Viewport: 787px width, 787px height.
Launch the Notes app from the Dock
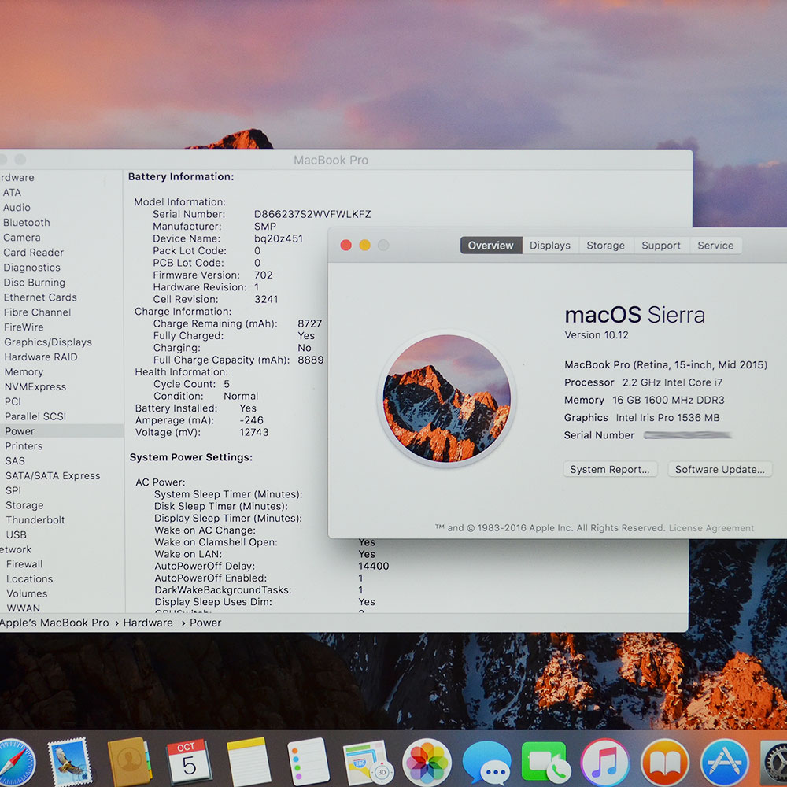(x=248, y=762)
